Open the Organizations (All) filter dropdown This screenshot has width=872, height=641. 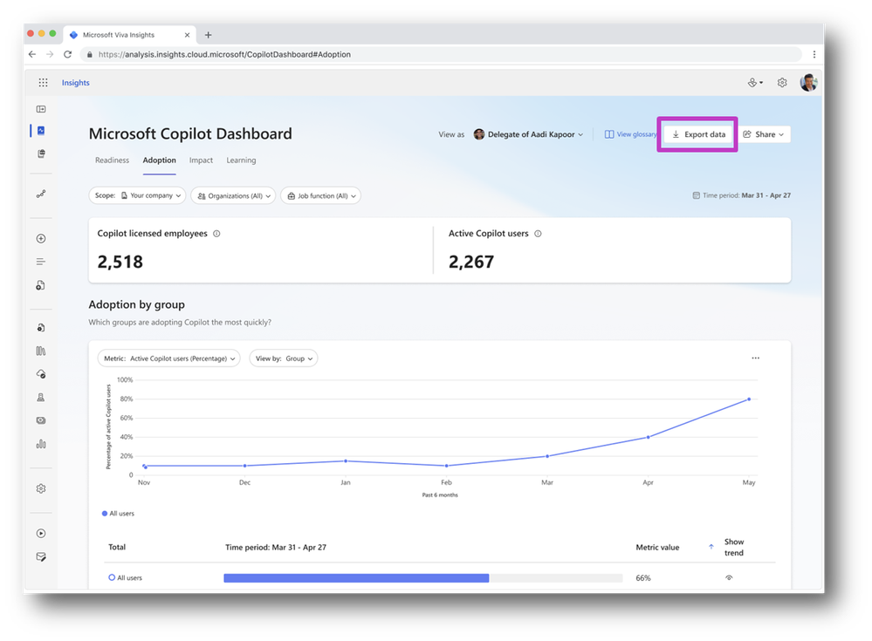tap(234, 195)
